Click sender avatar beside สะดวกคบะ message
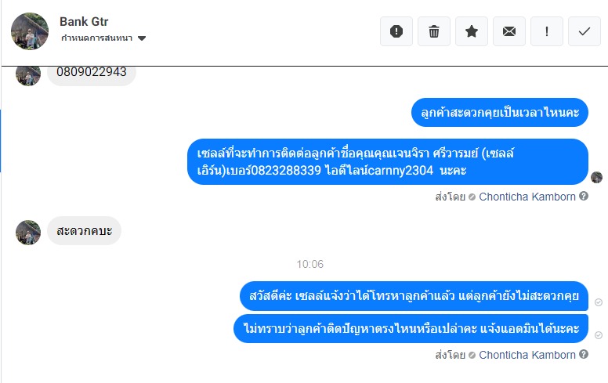 28,232
